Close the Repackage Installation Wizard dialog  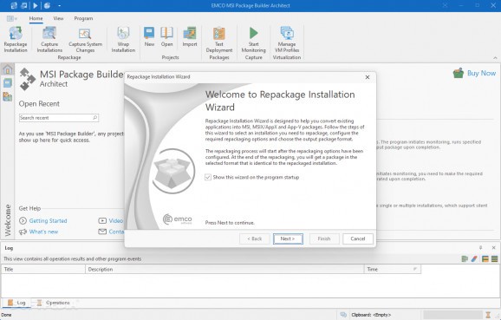[368, 77]
